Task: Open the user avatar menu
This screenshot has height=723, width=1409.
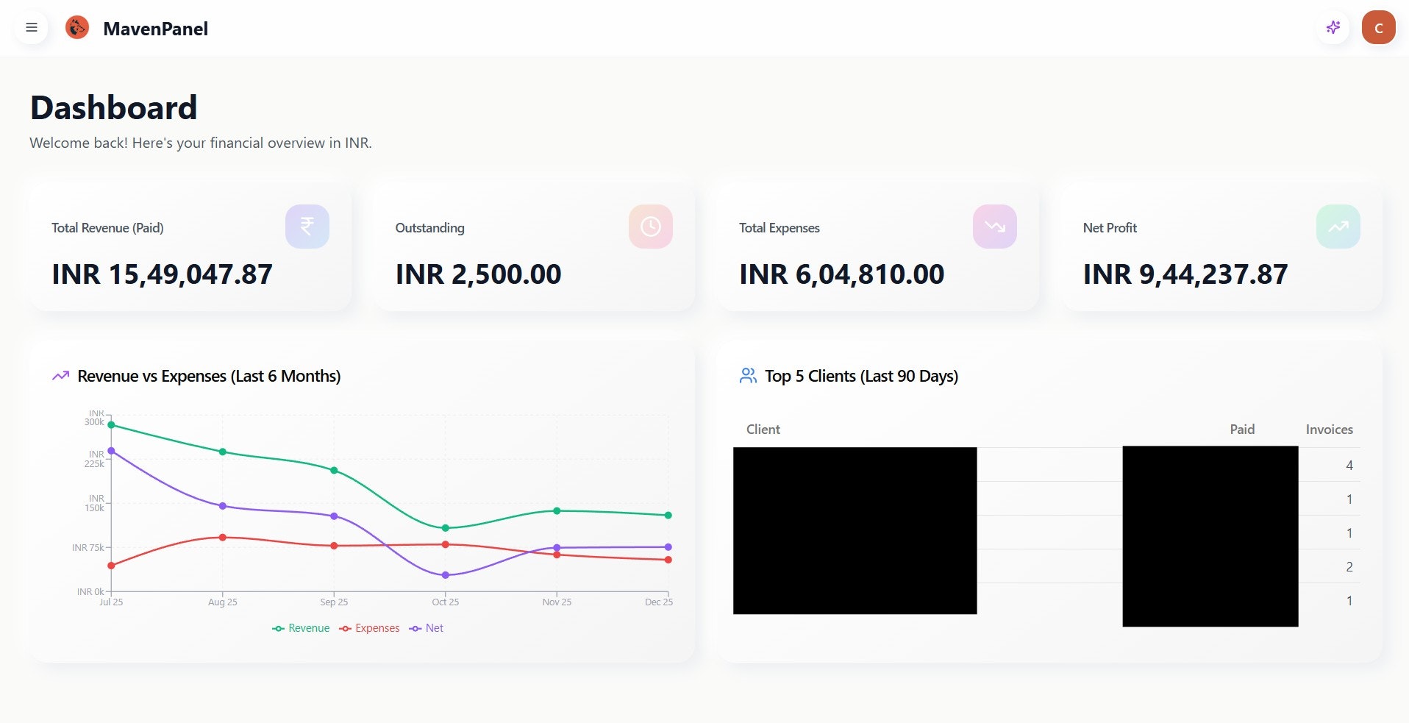Action: [x=1379, y=28]
